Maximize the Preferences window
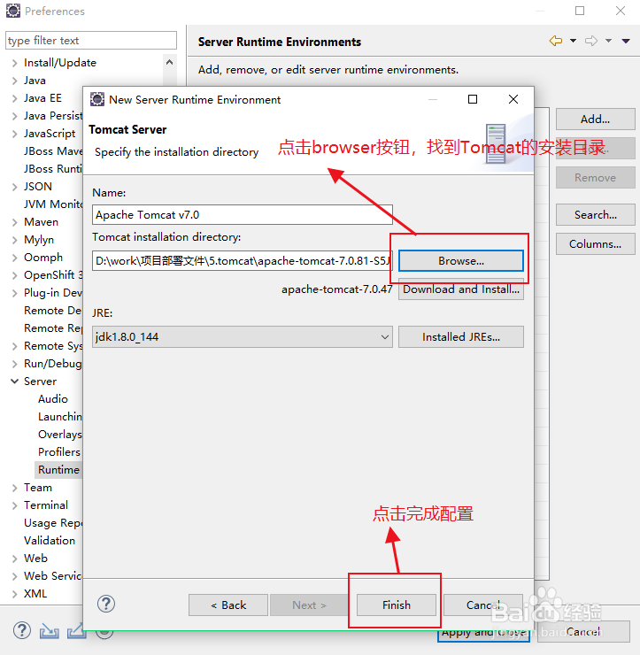The image size is (640, 655). coord(580,11)
